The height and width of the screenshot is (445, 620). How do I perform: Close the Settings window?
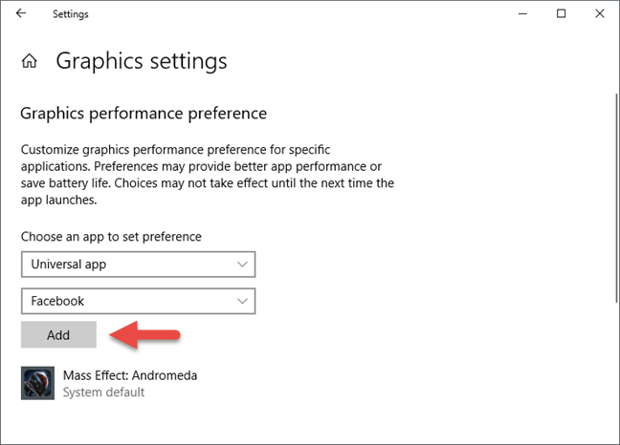(600, 13)
